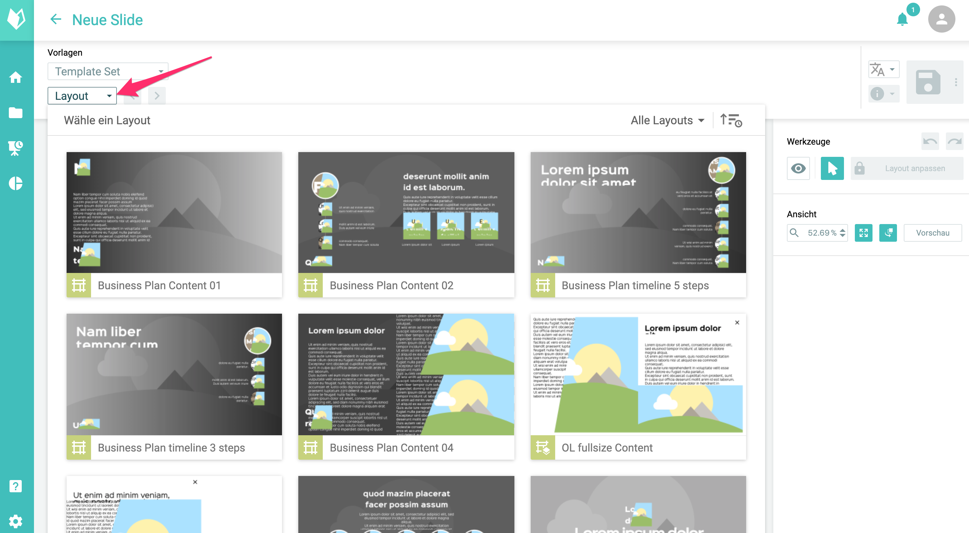
Task: Select the Ut enim ad minim veniam thumbnail
Action: 174,504
